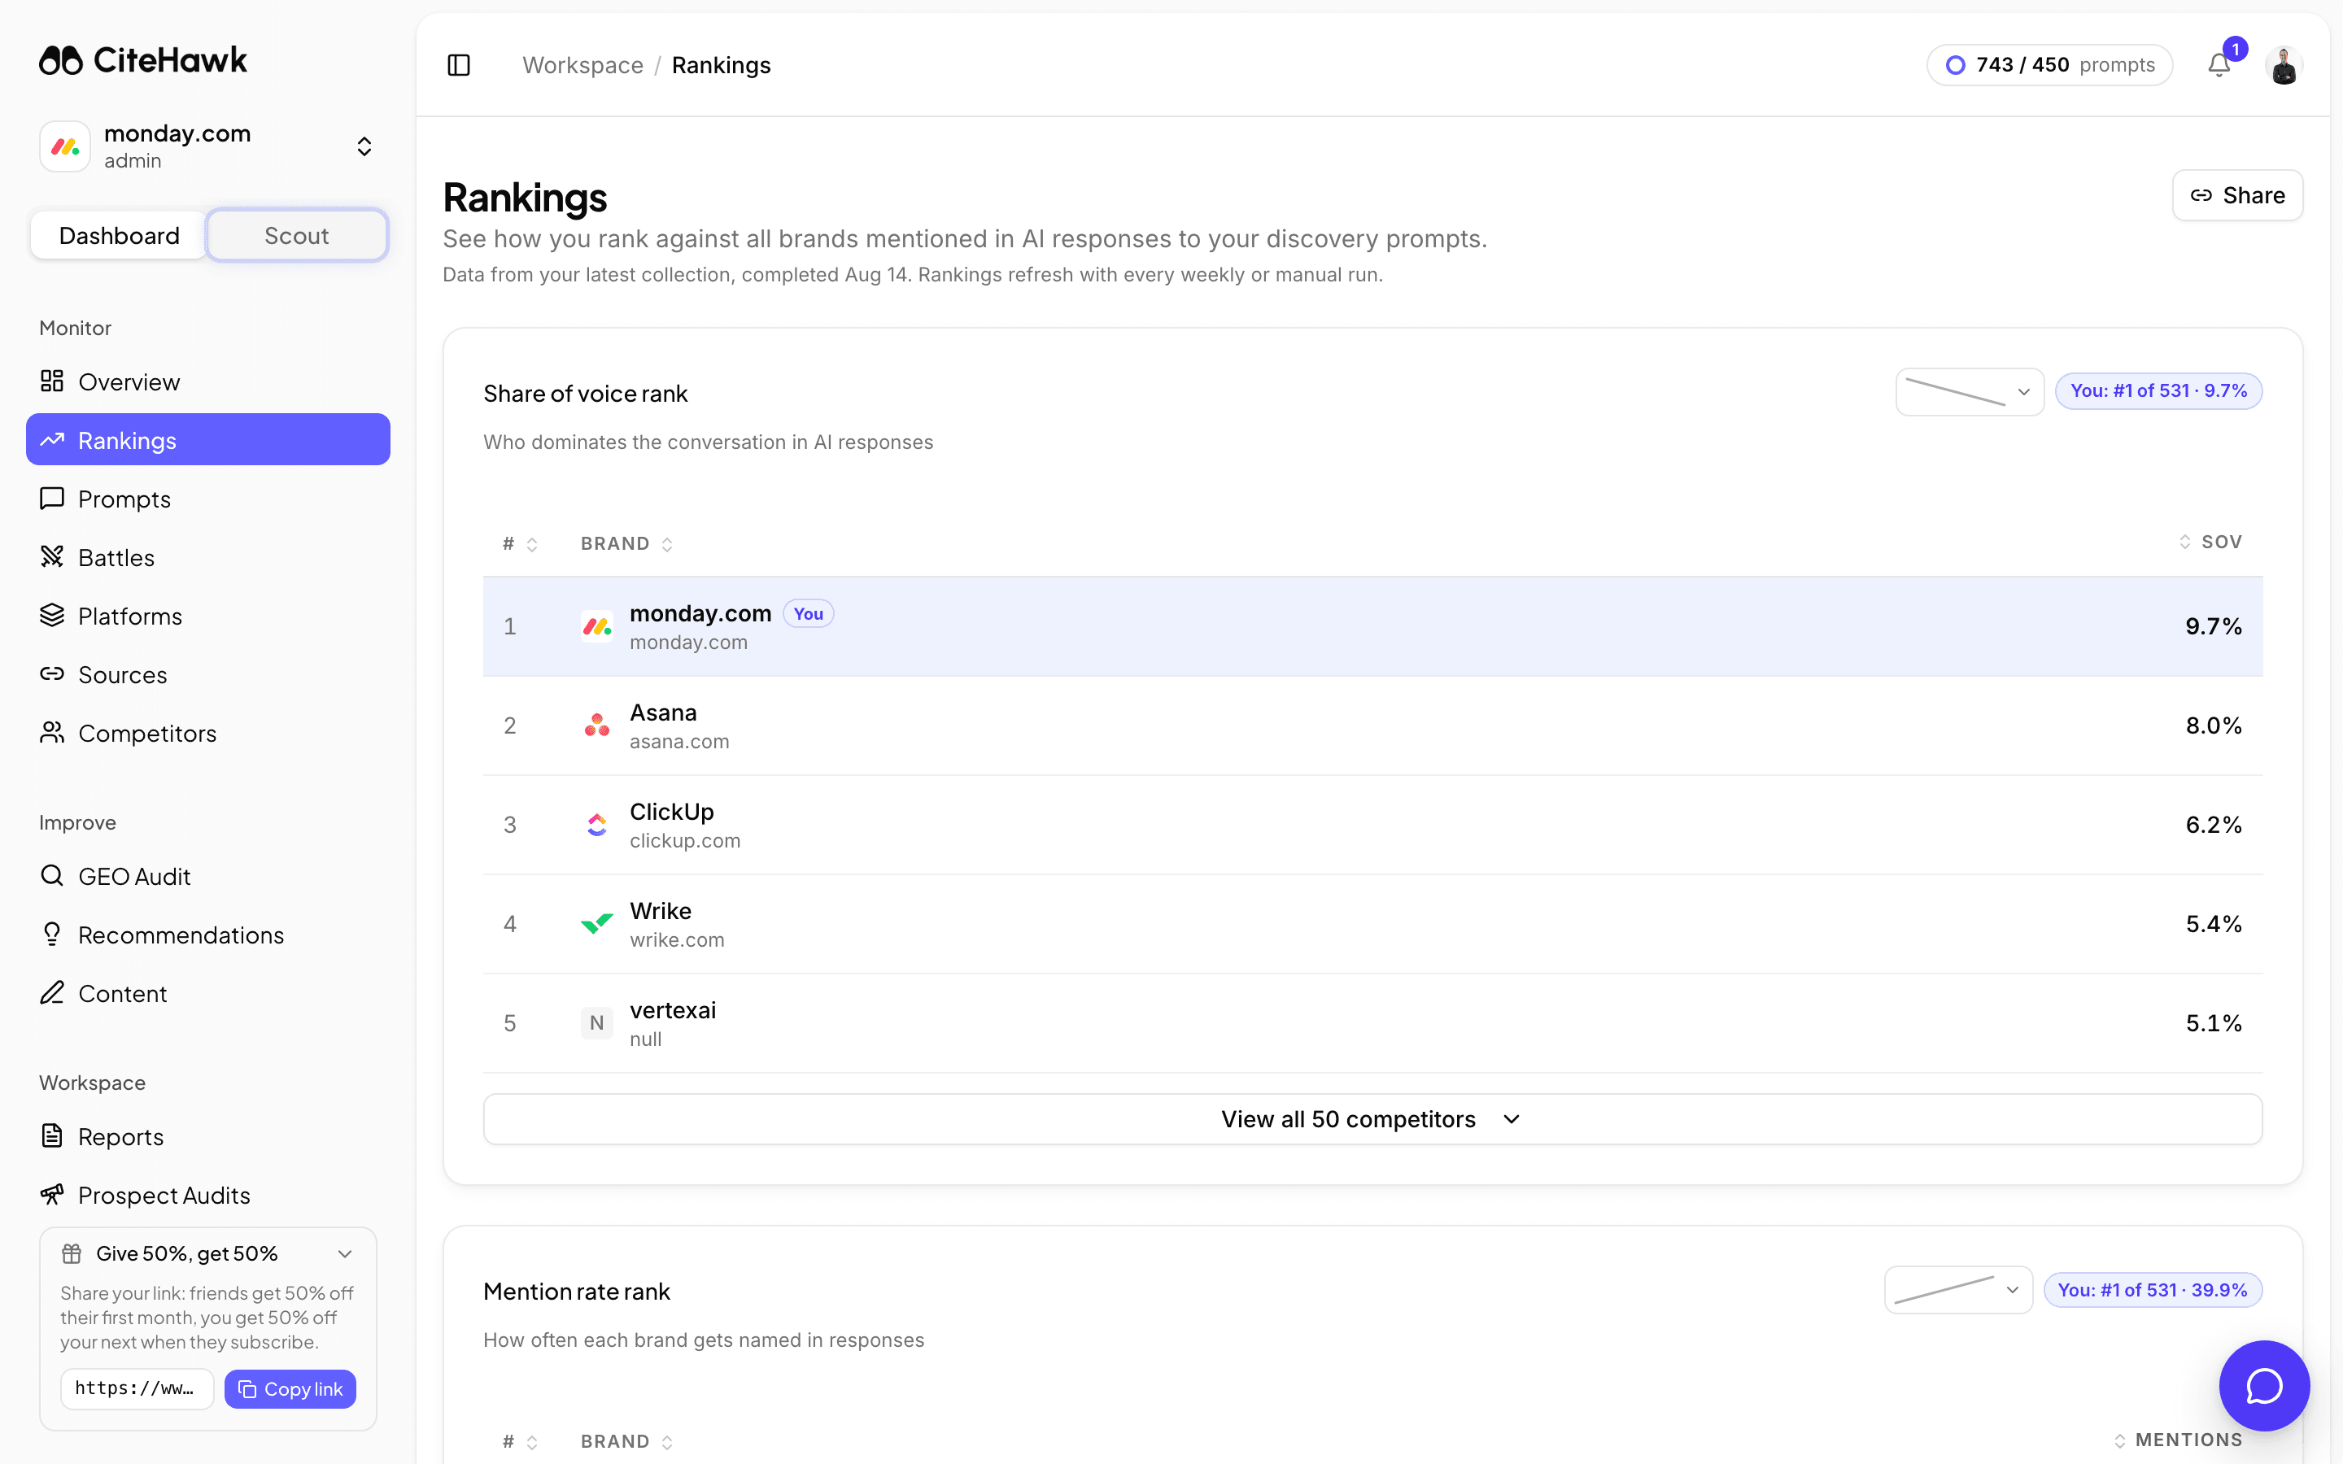Click the Reports document icon
Image resolution: width=2343 pixels, height=1464 pixels.
(52, 1135)
